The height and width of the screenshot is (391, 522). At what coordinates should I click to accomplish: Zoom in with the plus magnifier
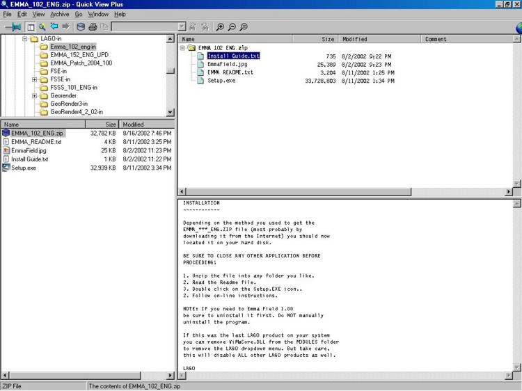[x=220, y=27]
